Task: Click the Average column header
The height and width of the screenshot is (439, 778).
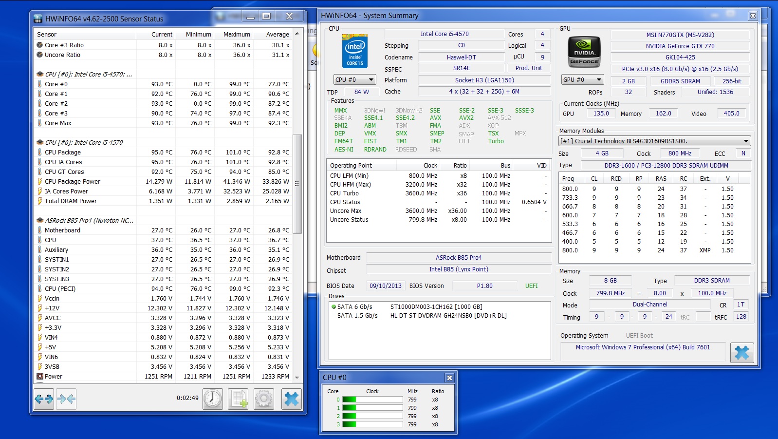Action: tap(273, 34)
